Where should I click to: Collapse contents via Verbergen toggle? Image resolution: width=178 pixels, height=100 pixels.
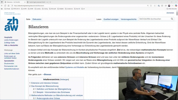(64, 79)
